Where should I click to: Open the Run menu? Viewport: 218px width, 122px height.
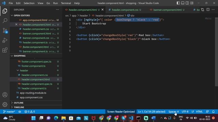coord(55,3)
